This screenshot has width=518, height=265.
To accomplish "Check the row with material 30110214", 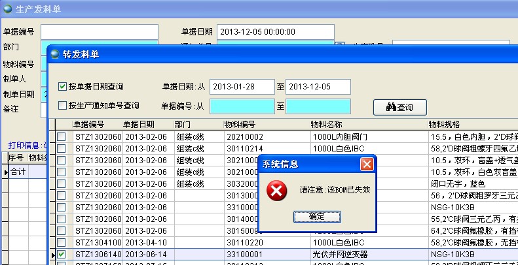I will click(61, 148).
